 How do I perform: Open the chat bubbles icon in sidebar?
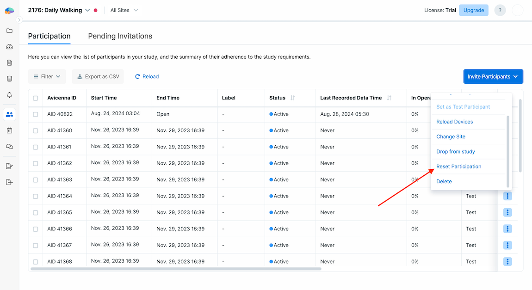click(x=9, y=147)
